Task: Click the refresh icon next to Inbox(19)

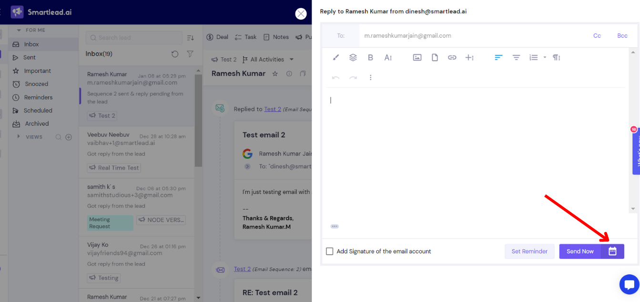Action: tap(174, 54)
